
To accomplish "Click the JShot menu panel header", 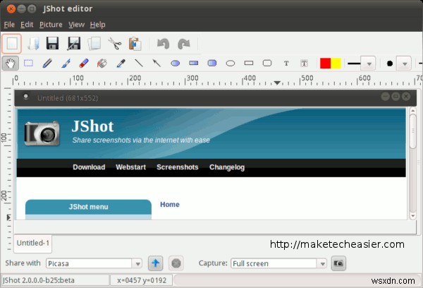I will tap(88, 207).
